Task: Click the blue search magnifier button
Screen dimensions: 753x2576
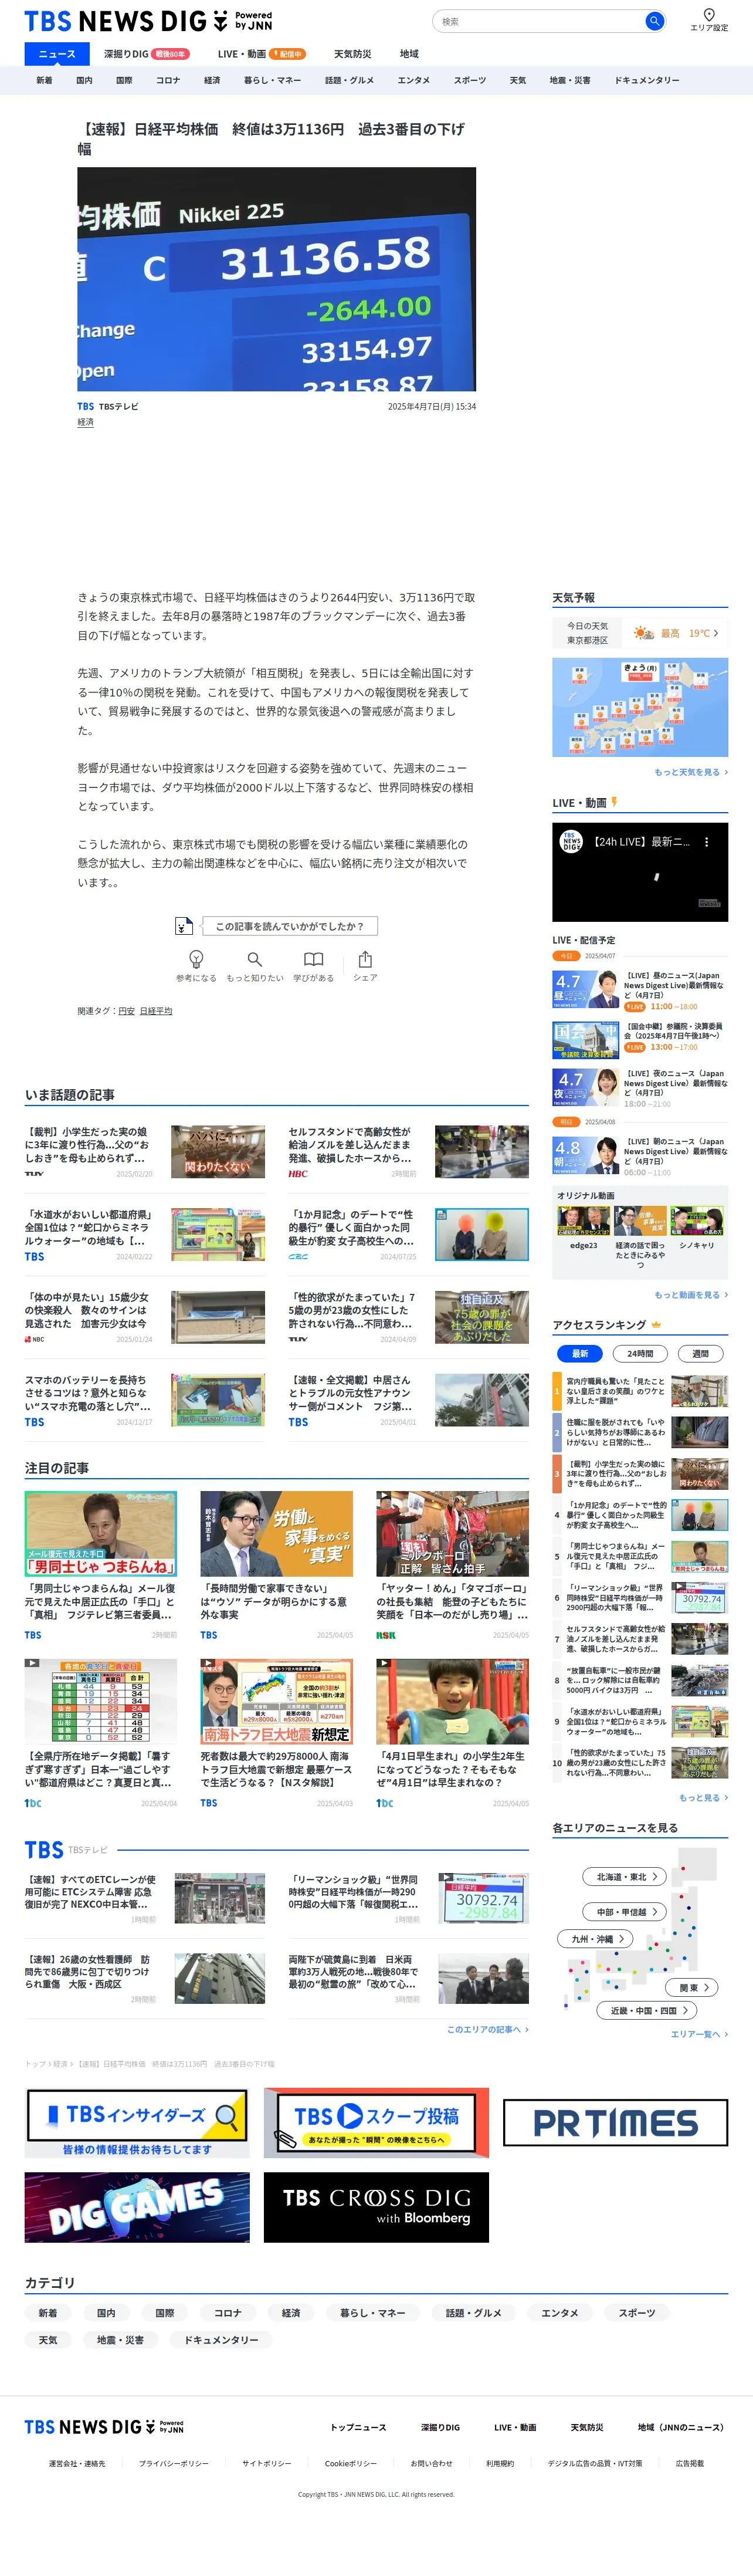Action: [x=654, y=21]
